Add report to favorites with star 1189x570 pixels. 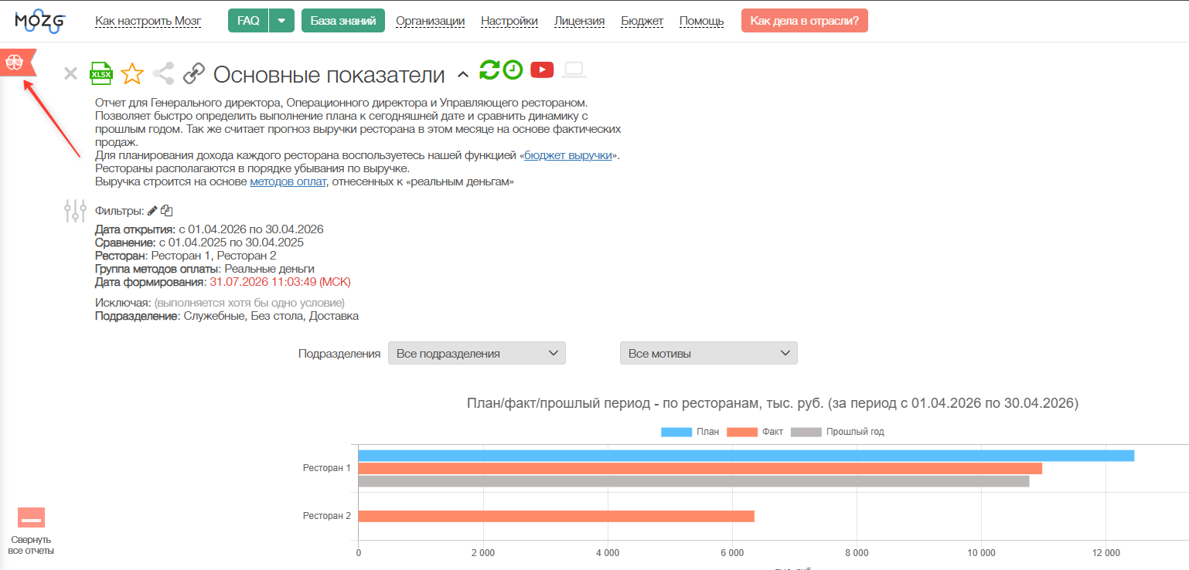pos(132,74)
